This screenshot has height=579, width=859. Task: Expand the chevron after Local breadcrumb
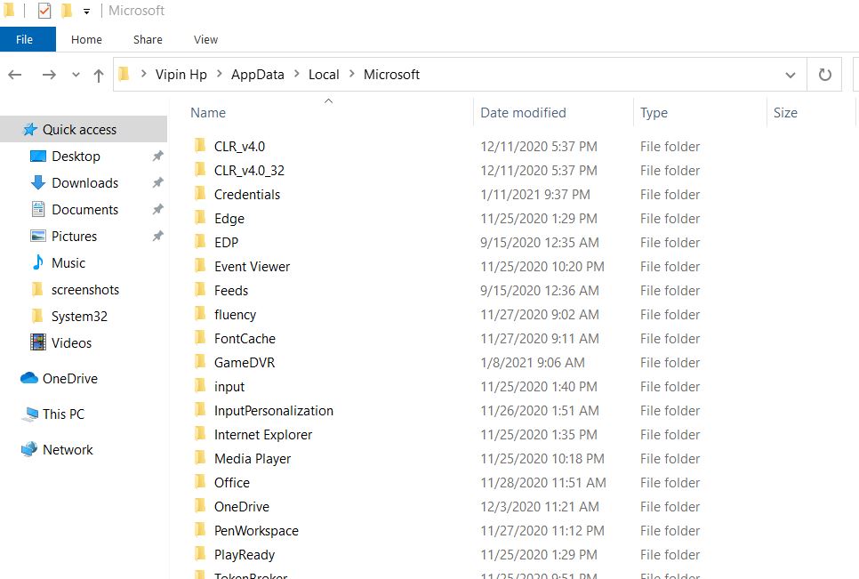pyautogui.click(x=352, y=74)
